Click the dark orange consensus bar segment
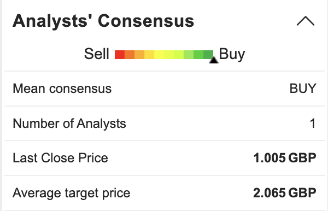This screenshot has height=211, width=328. (130, 54)
